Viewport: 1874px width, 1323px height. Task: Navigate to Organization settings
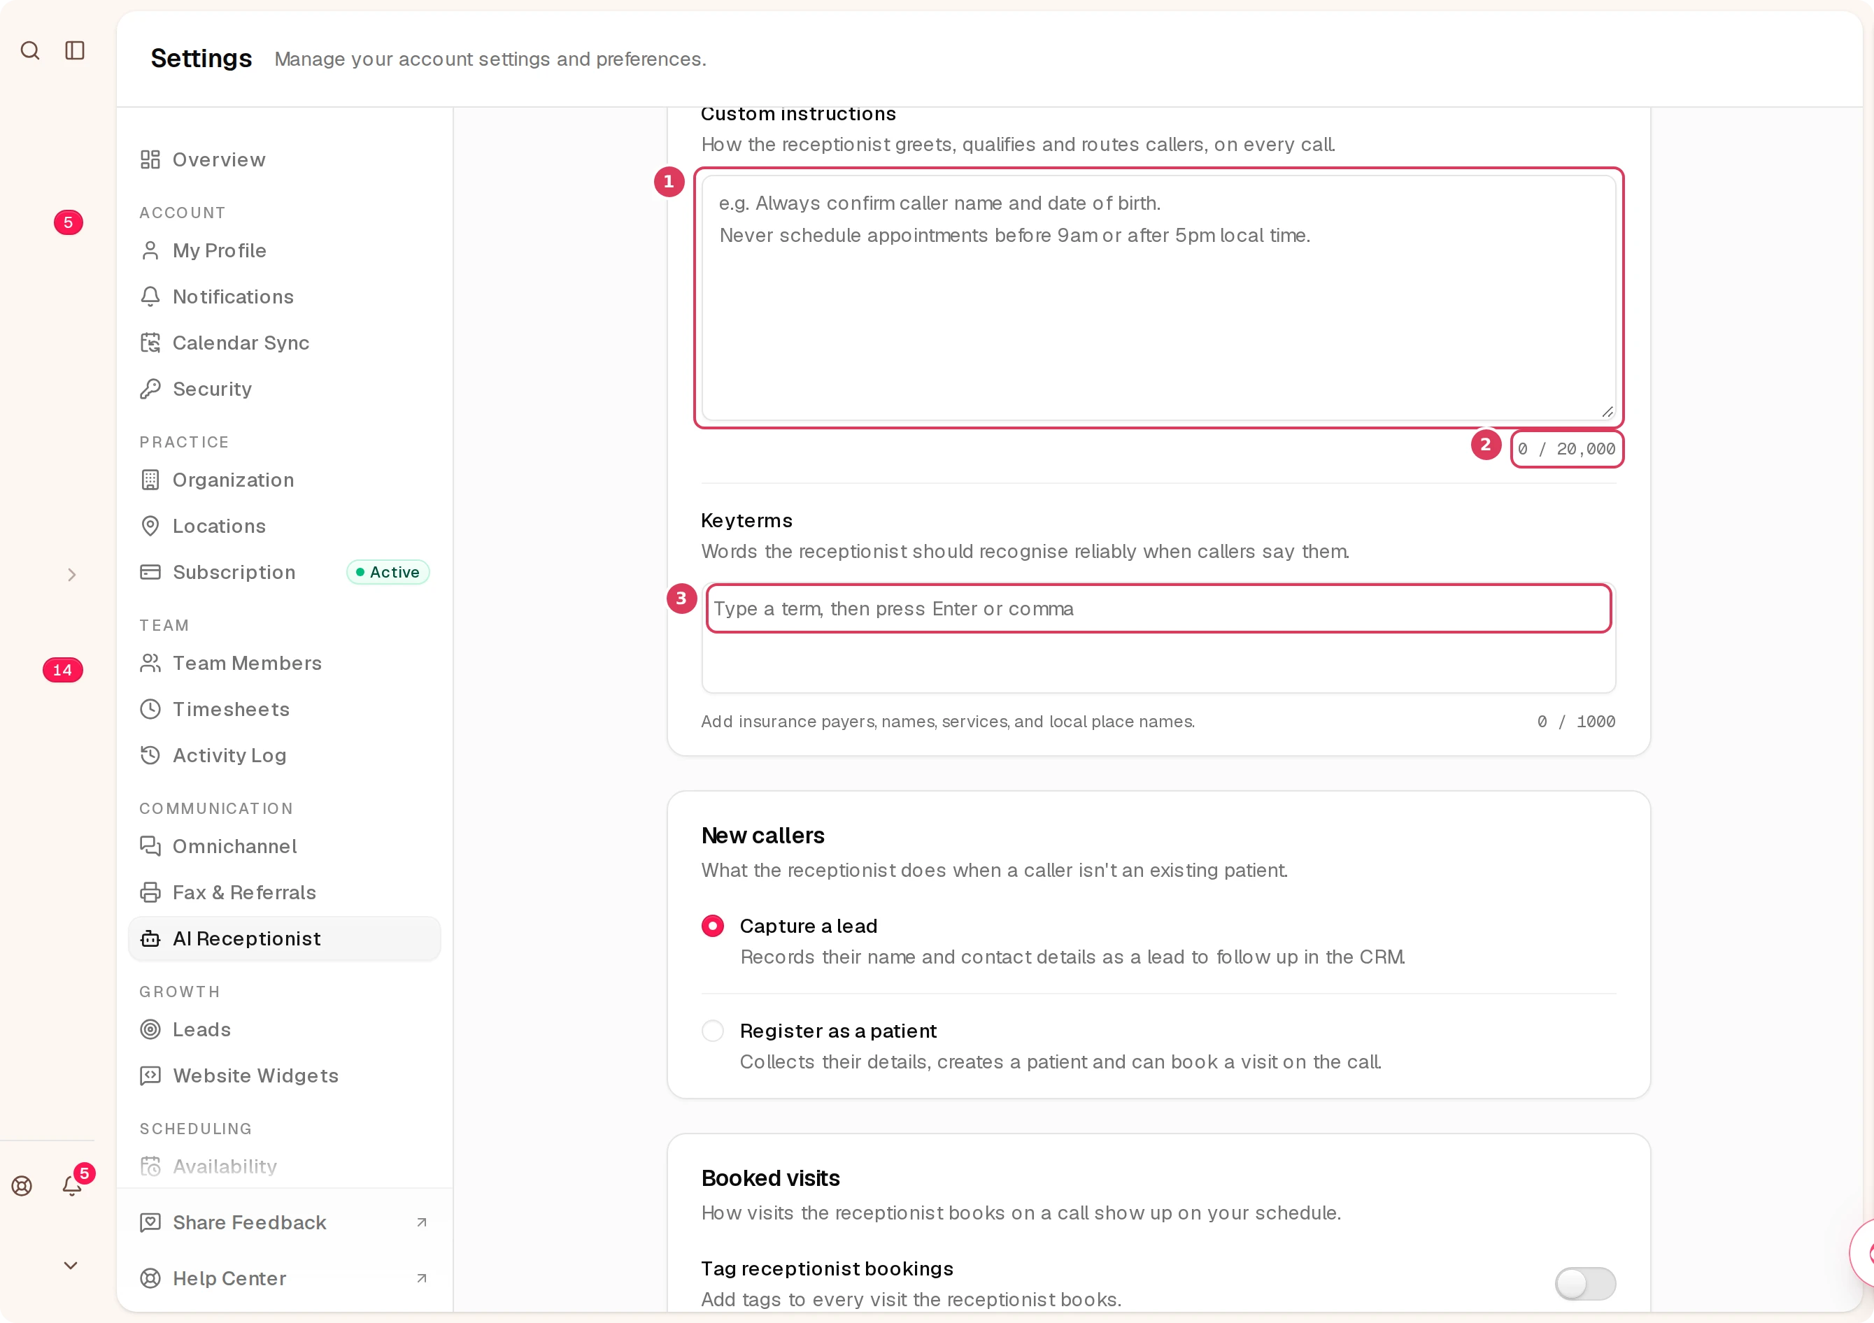pyautogui.click(x=285, y=480)
